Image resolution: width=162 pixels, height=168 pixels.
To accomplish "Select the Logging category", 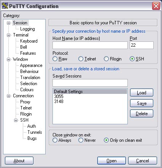I will tap(27, 29).
